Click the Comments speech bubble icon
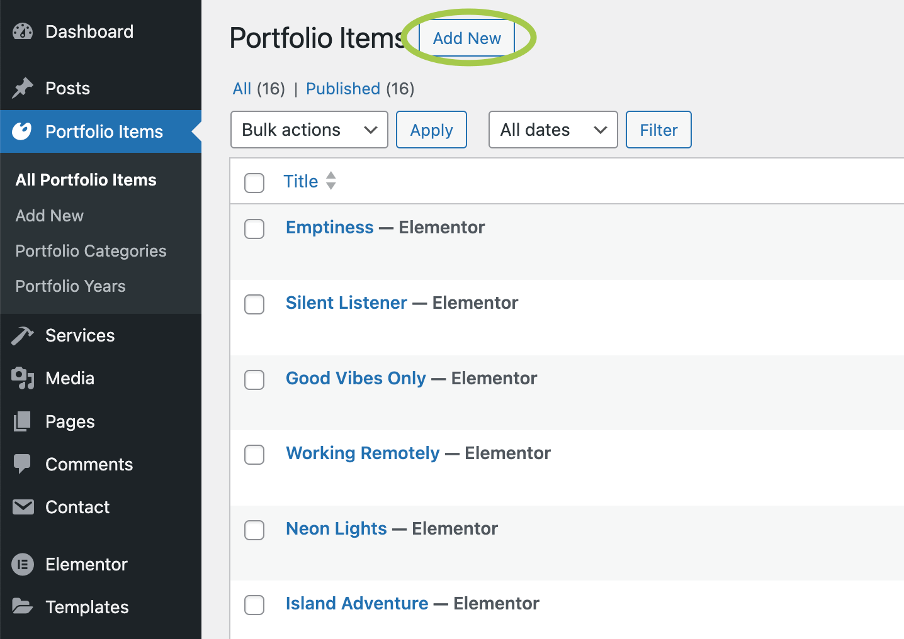The width and height of the screenshot is (904, 639). (x=23, y=464)
